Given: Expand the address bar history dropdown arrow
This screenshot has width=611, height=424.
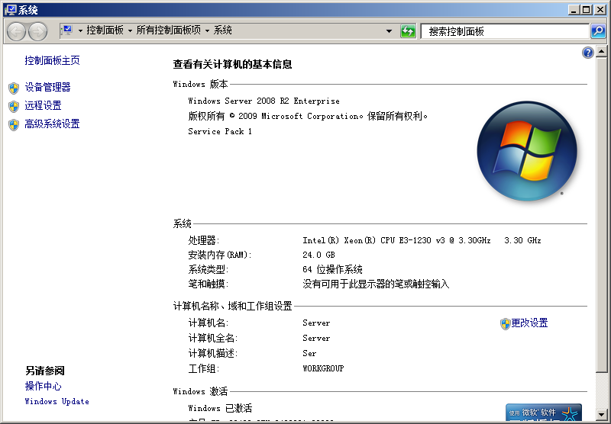Looking at the screenshot, I should pyautogui.click(x=389, y=31).
